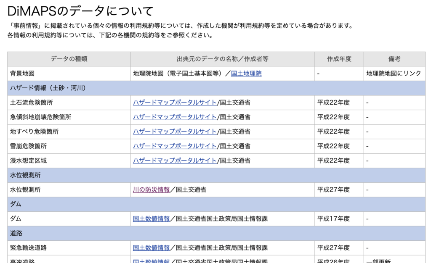Select the 出典元のデータの名称／作成者等 column header
The image size is (431, 263).
[222, 59]
